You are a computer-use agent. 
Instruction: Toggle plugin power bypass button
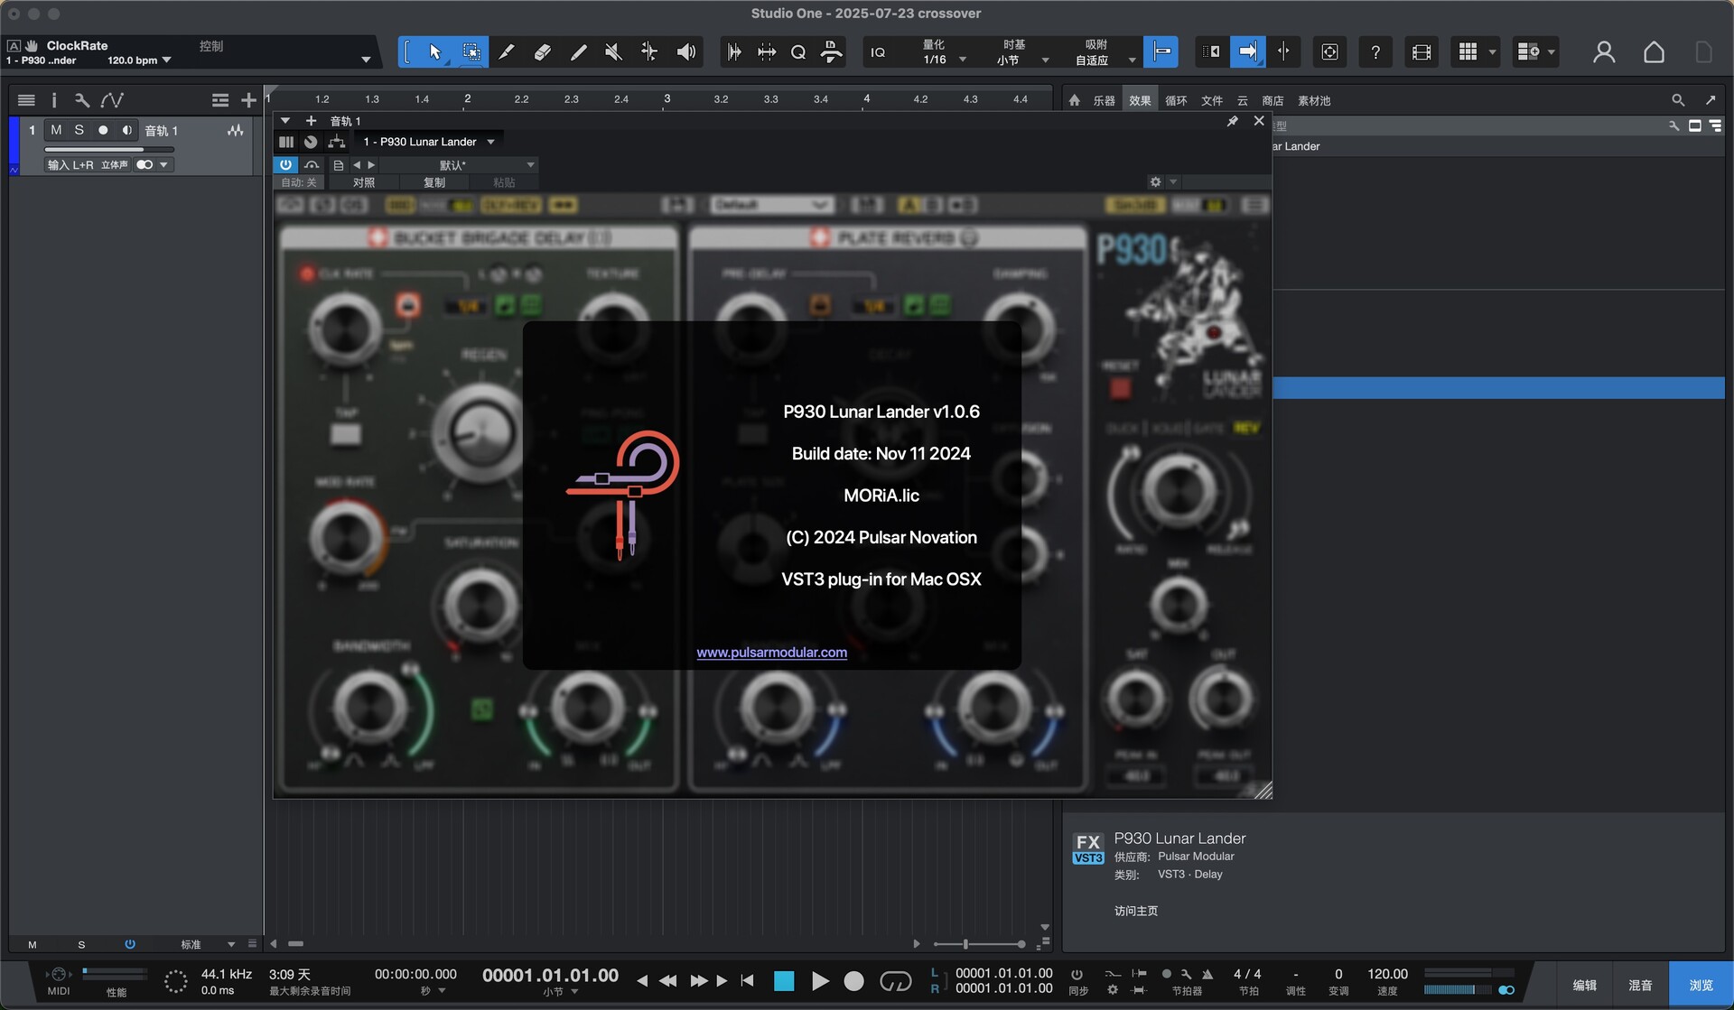tap(285, 164)
